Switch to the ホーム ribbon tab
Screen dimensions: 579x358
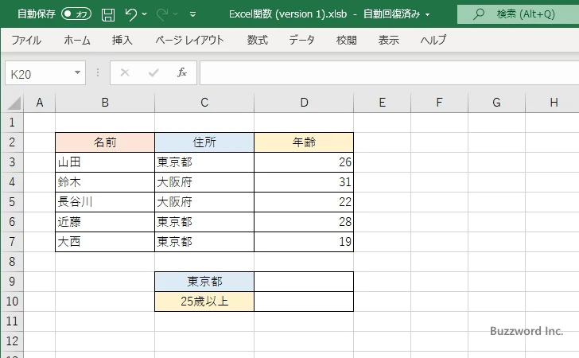point(77,40)
